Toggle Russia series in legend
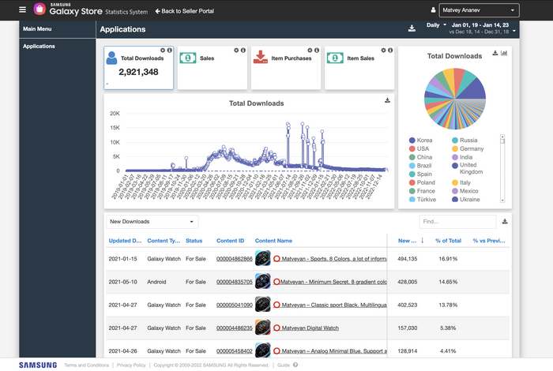This screenshot has height=371, width=553. (465, 141)
